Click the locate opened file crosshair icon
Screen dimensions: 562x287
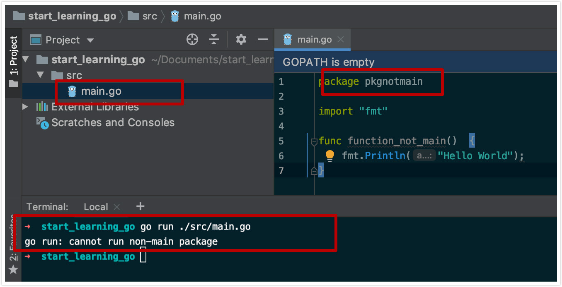pyautogui.click(x=192, y=40)
